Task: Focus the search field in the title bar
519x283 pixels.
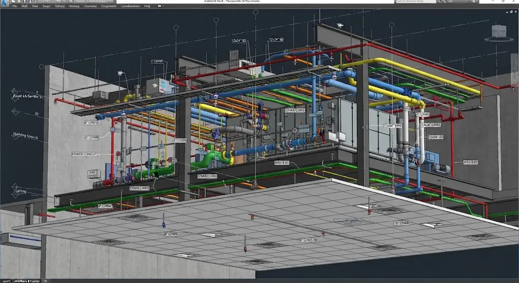Action: pos(416,2)
